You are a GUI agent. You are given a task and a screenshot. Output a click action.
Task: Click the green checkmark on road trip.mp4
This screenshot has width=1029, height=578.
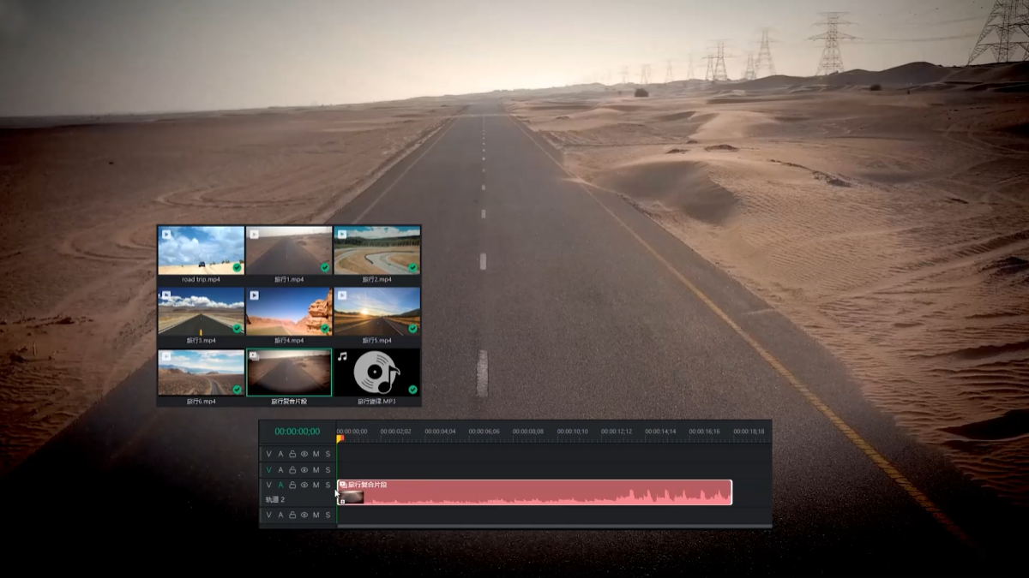pos(237,267)
